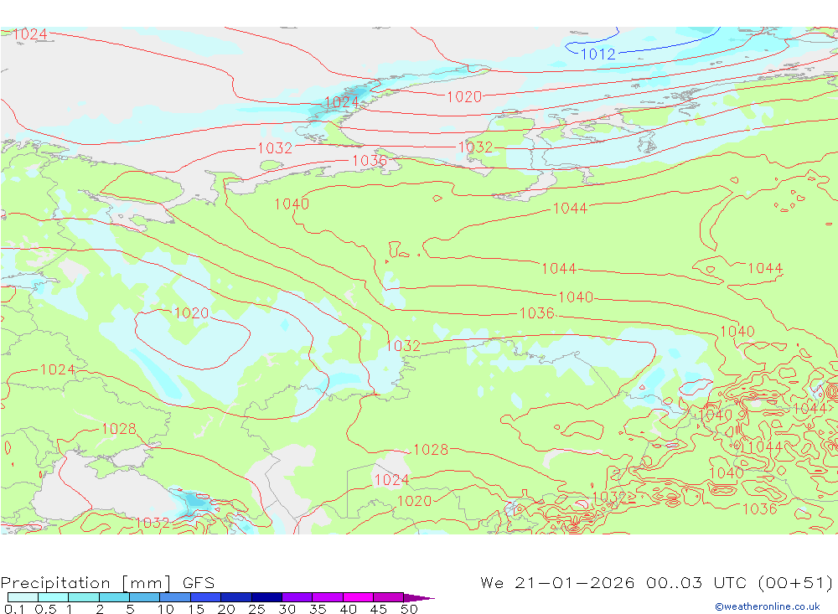Click the 'Precipitation [mm] GFS' title text
Viewport: 838px width, 614px height.
[x=107, y=583]
